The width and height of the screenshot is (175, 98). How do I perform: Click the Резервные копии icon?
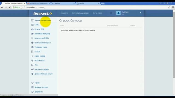(x=32, y=47)
